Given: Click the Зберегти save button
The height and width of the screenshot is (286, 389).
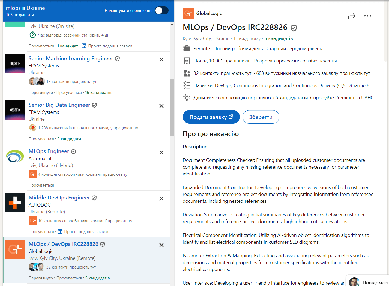Looking at the screenshot, I should [x=261, y=117].
